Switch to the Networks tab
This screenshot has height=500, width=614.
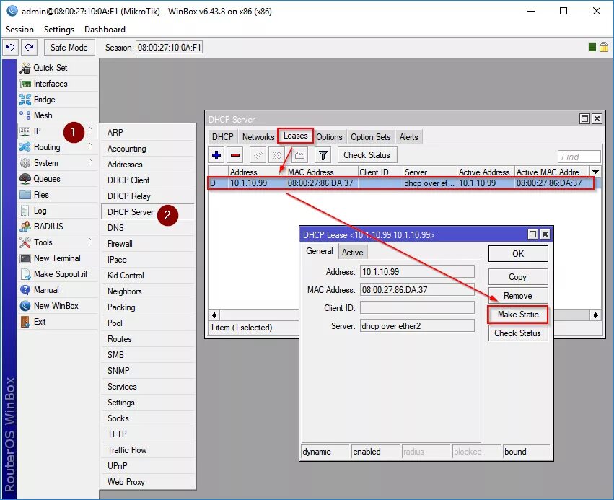258,137
